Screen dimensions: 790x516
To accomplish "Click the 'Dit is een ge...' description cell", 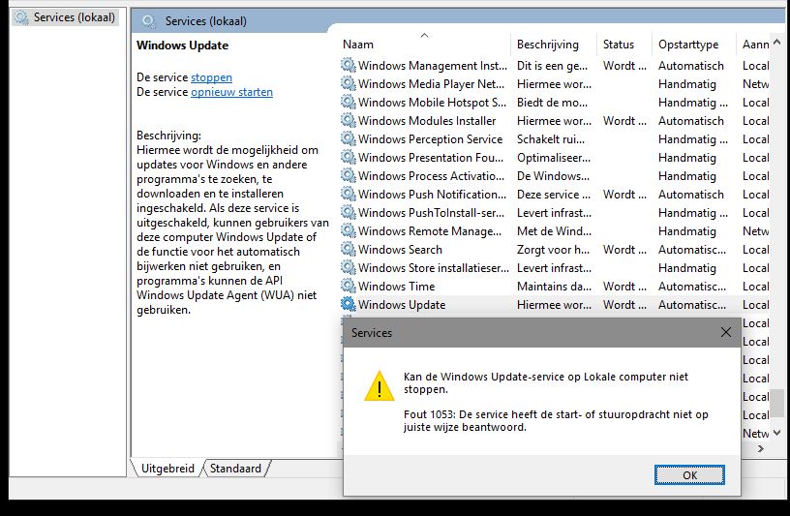I will coord(552,66).
